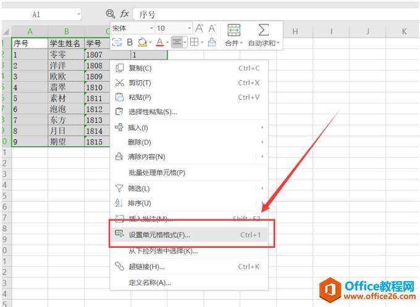420x307 pixels.
Task: Click the select-all corner triangle
Action: pyautogui.click(x=6, y=32)
